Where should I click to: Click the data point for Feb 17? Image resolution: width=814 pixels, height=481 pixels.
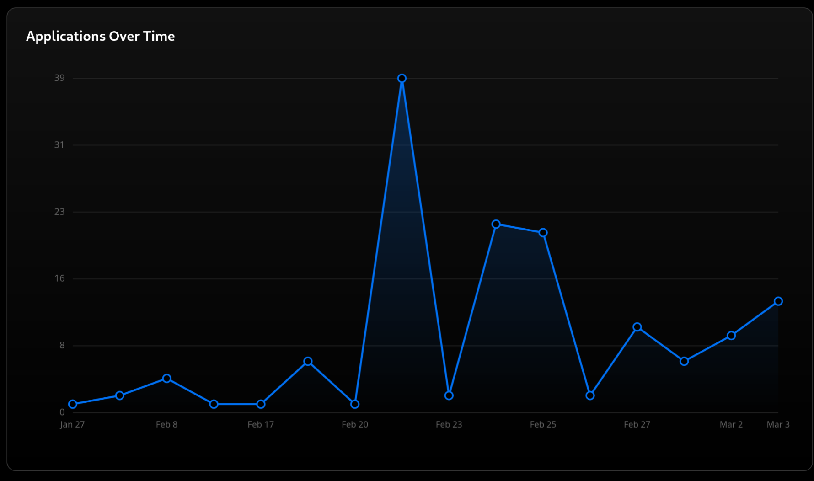point(261,404)
